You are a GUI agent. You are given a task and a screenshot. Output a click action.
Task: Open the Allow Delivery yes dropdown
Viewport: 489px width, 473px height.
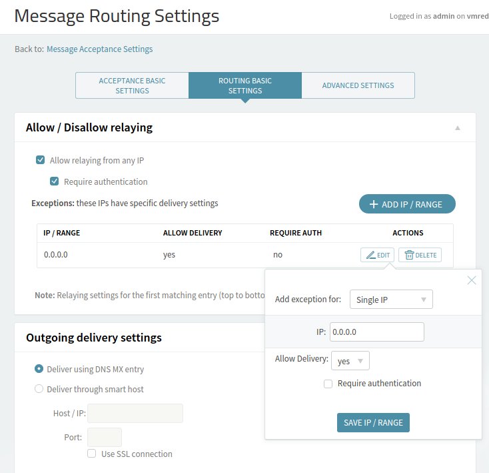(350, 361)
